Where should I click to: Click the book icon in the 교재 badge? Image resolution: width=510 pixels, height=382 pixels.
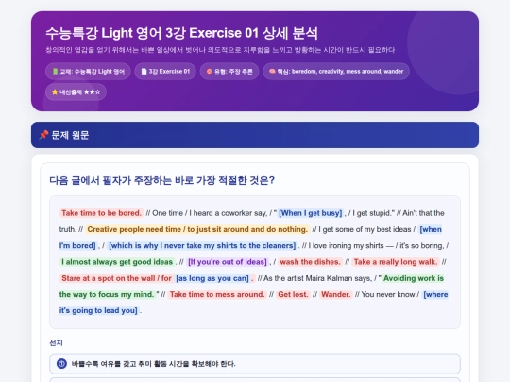(x=56, y=72)
